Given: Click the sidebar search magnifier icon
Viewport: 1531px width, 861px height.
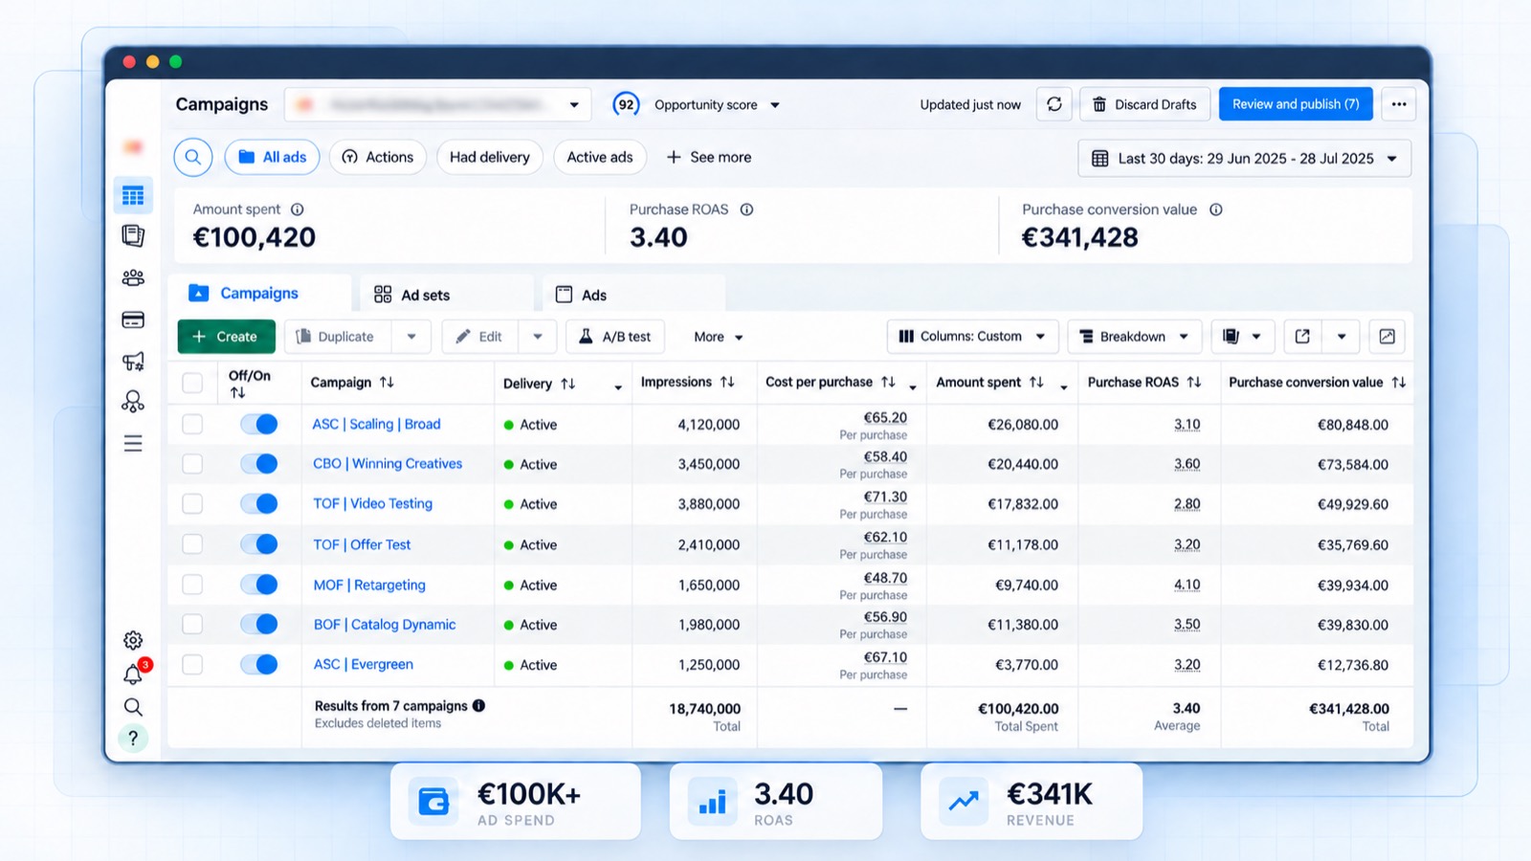Looking at the screenshot, I should pyautogui.click(x=133, y=707).
